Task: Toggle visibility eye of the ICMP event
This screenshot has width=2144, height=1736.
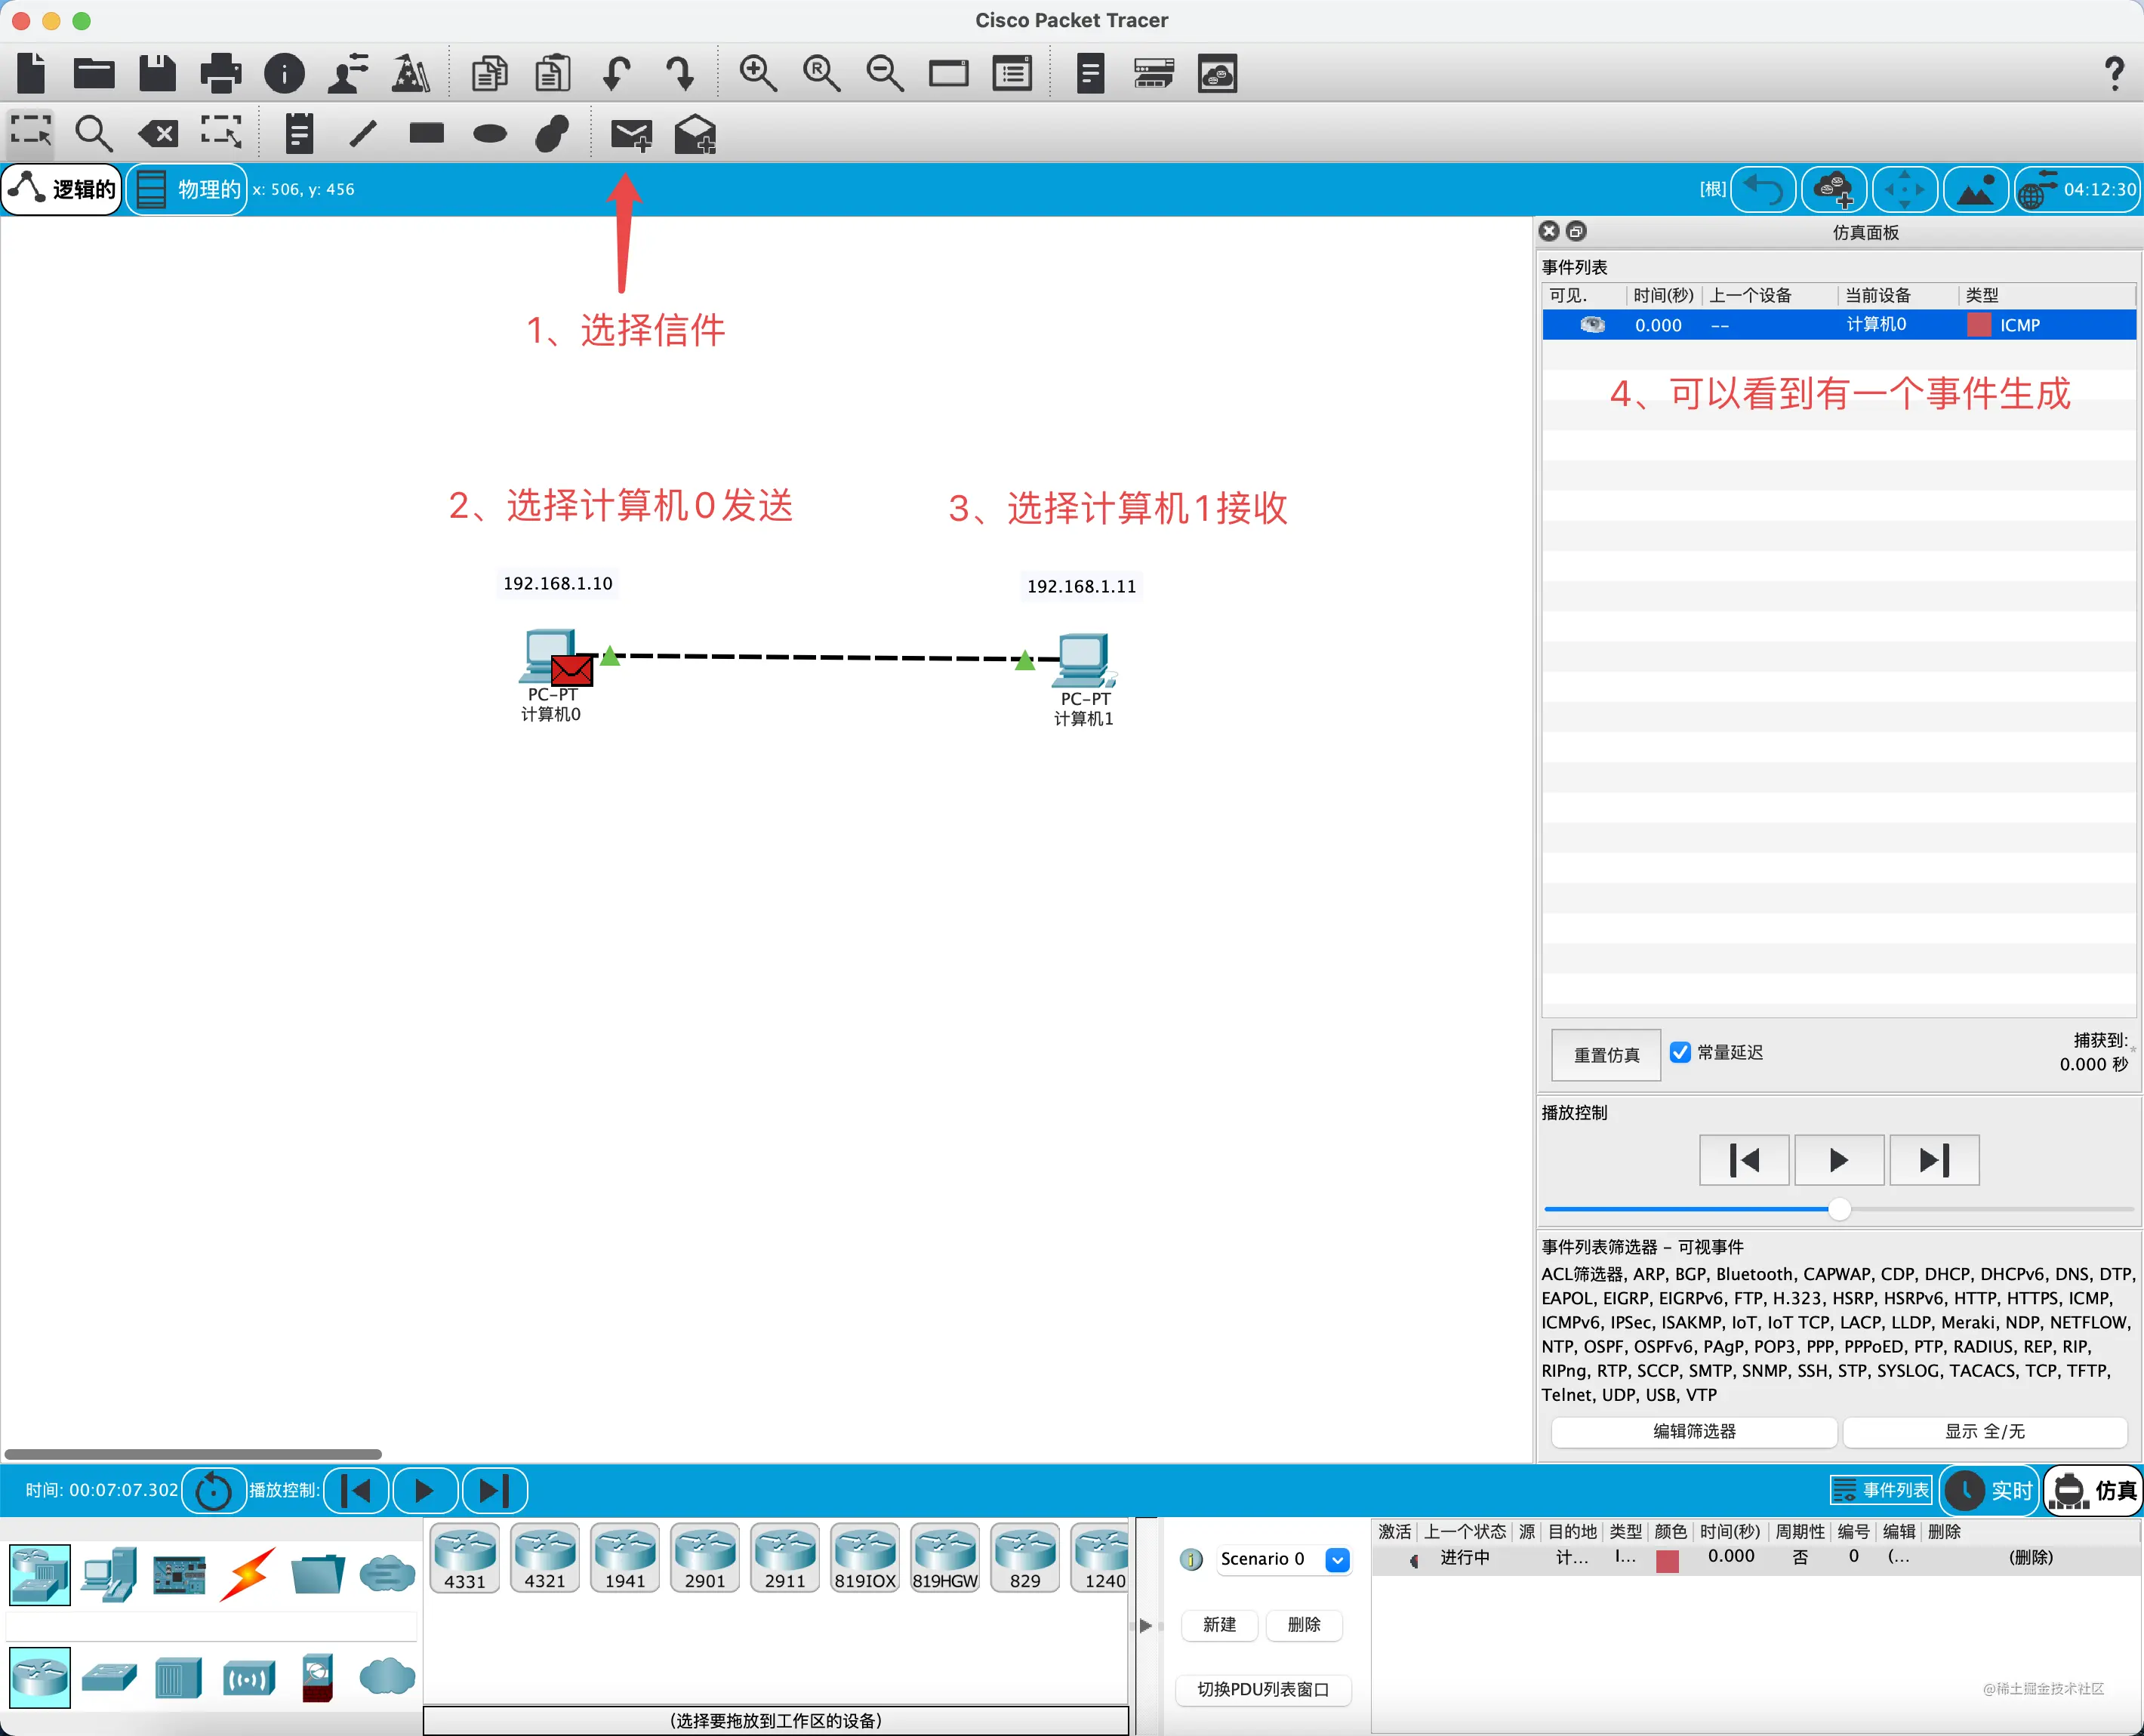Action: (1592, 325)
